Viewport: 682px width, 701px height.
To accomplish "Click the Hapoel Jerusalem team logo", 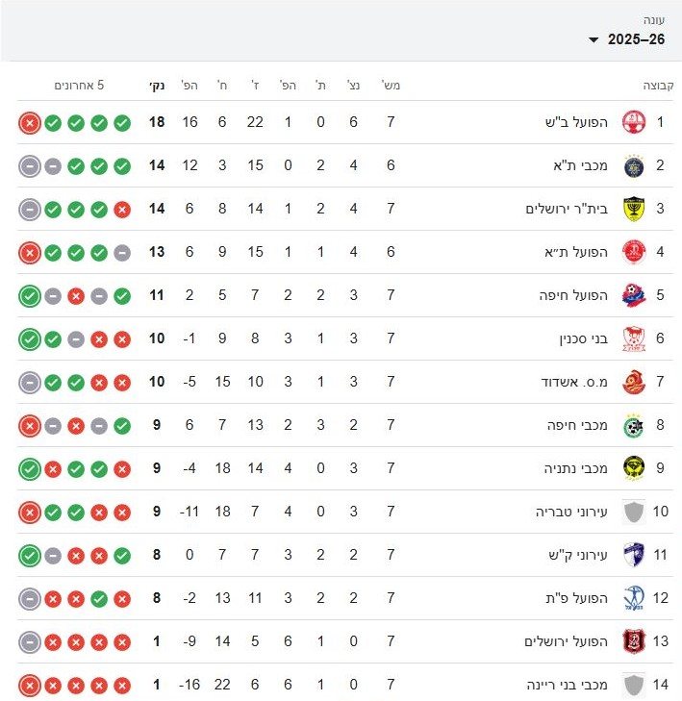I will click(633, 641).
